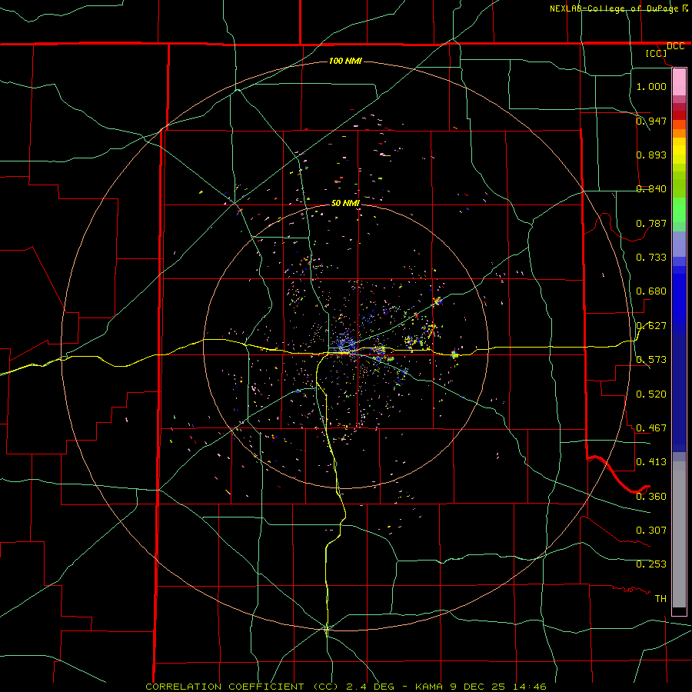692x692 pixels.
Task: Click the 0.360 legend value
Action: tap(651, 496)
